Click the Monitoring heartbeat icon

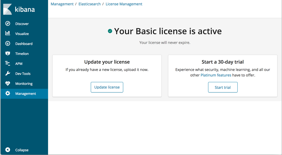(8, 84)
